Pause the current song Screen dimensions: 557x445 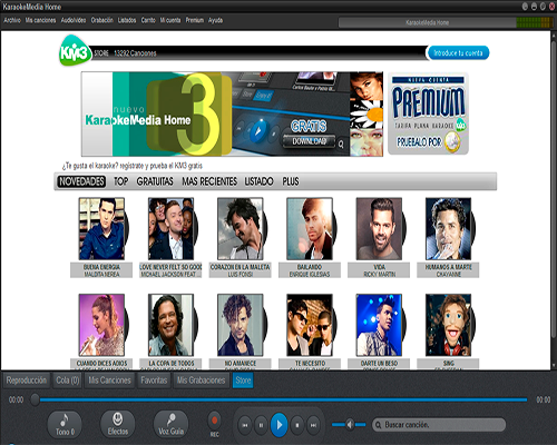[x=261, y=425]
